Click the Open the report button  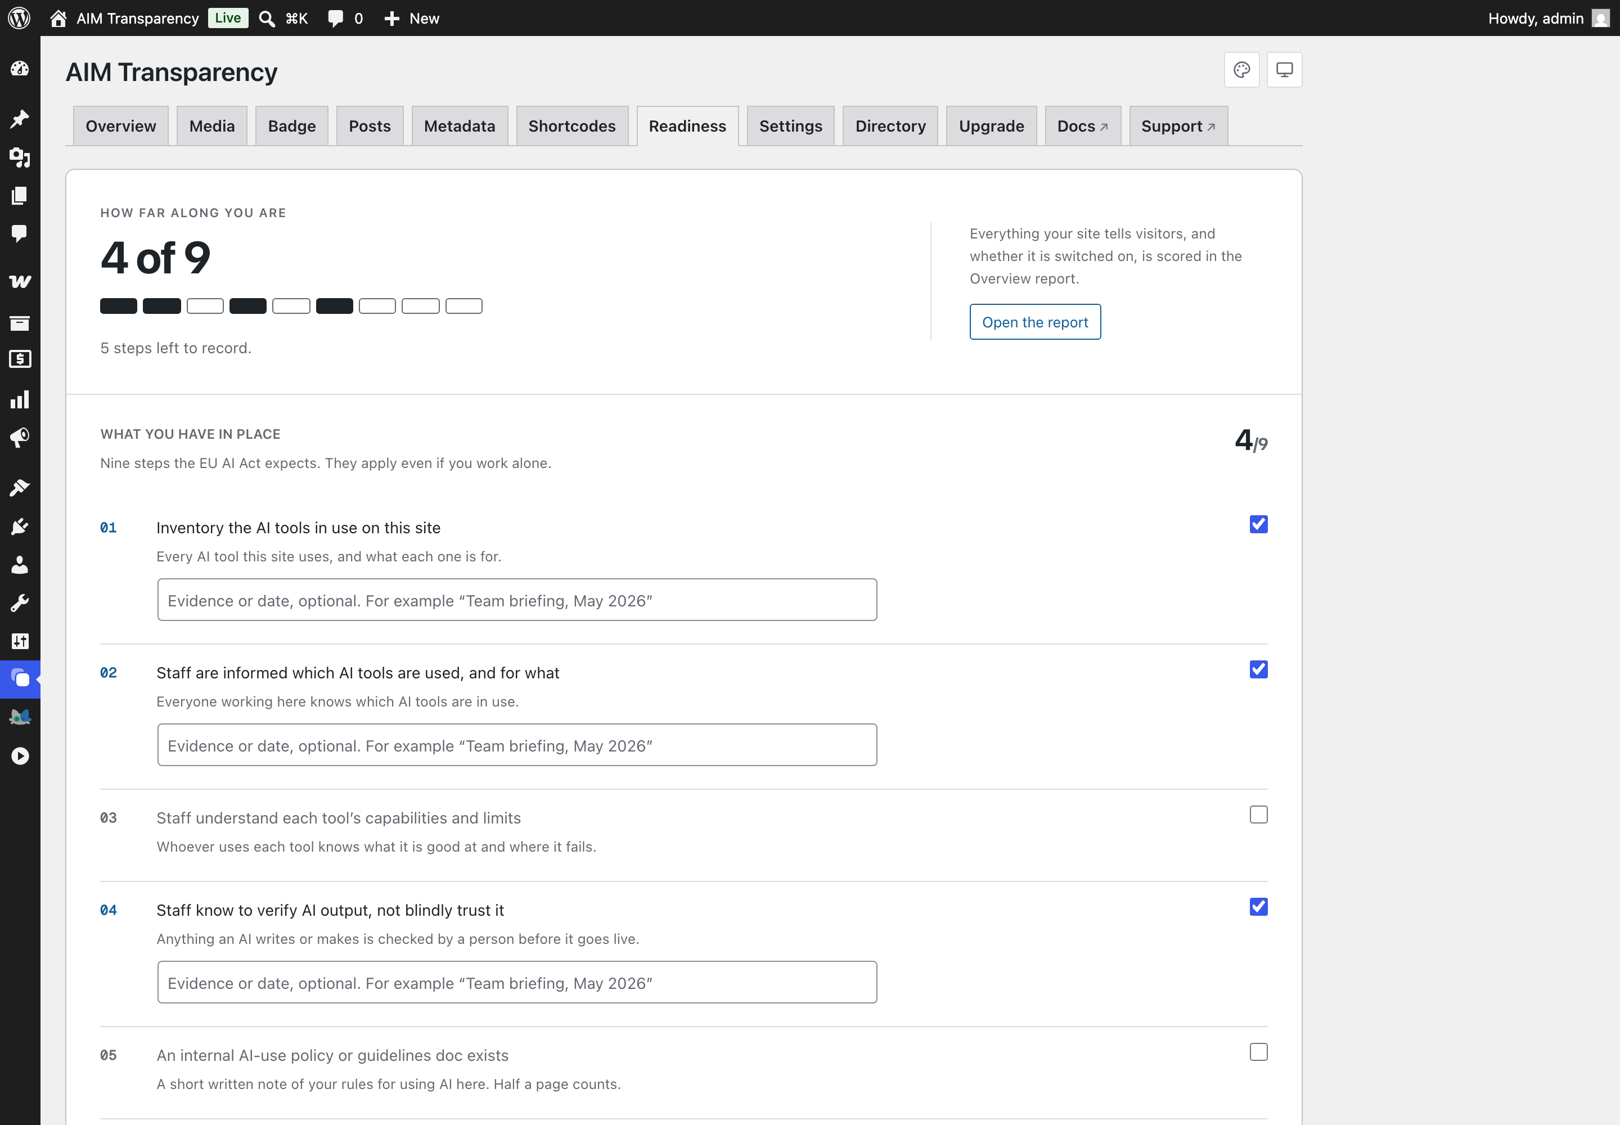[x=1035, y=322]
